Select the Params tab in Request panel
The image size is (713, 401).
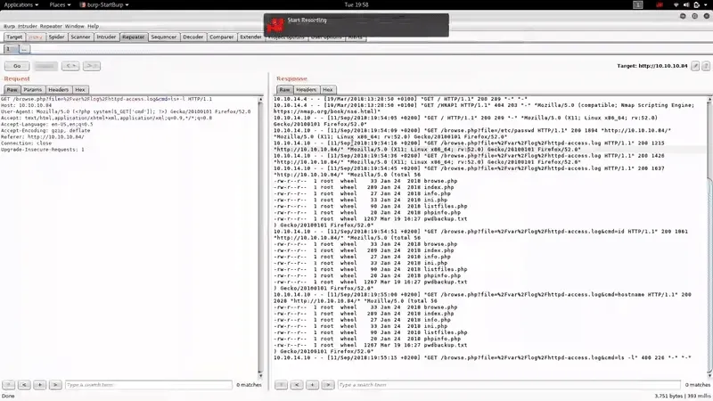click(x=32, y=90)
